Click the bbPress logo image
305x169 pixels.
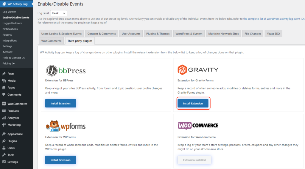pyautogui.click(x=66, y=71)
